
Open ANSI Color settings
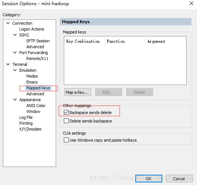click(36, 106)
